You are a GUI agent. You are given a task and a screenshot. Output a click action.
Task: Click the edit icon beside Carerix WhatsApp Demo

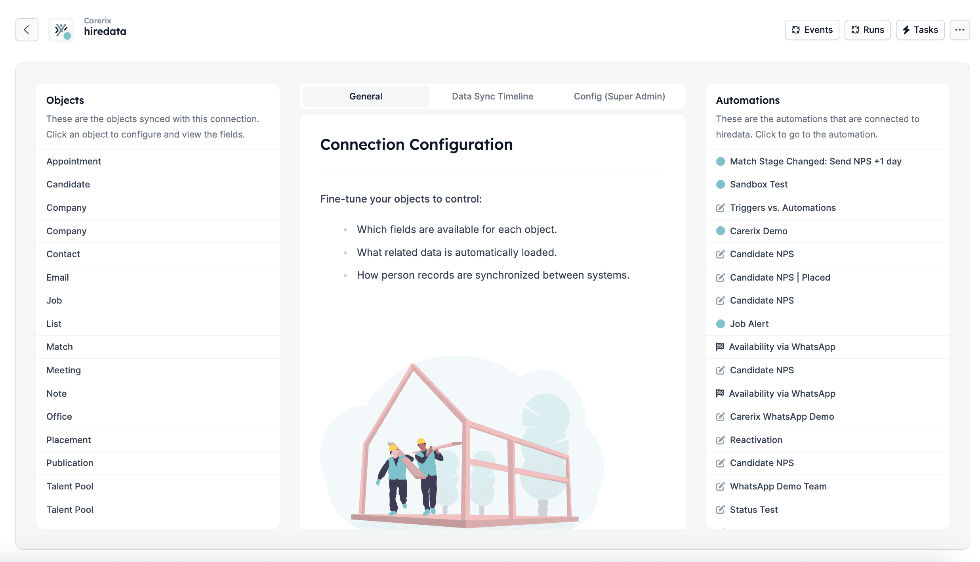click(721, 417)
